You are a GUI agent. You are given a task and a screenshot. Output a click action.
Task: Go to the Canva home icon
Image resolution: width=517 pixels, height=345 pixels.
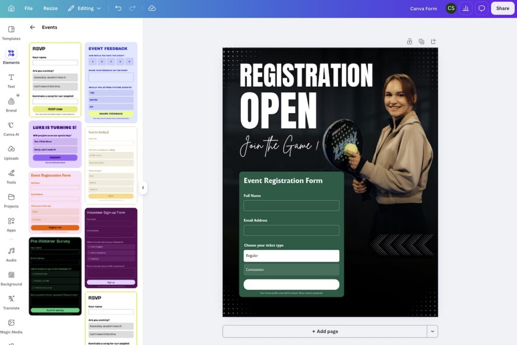coord(11,8)
